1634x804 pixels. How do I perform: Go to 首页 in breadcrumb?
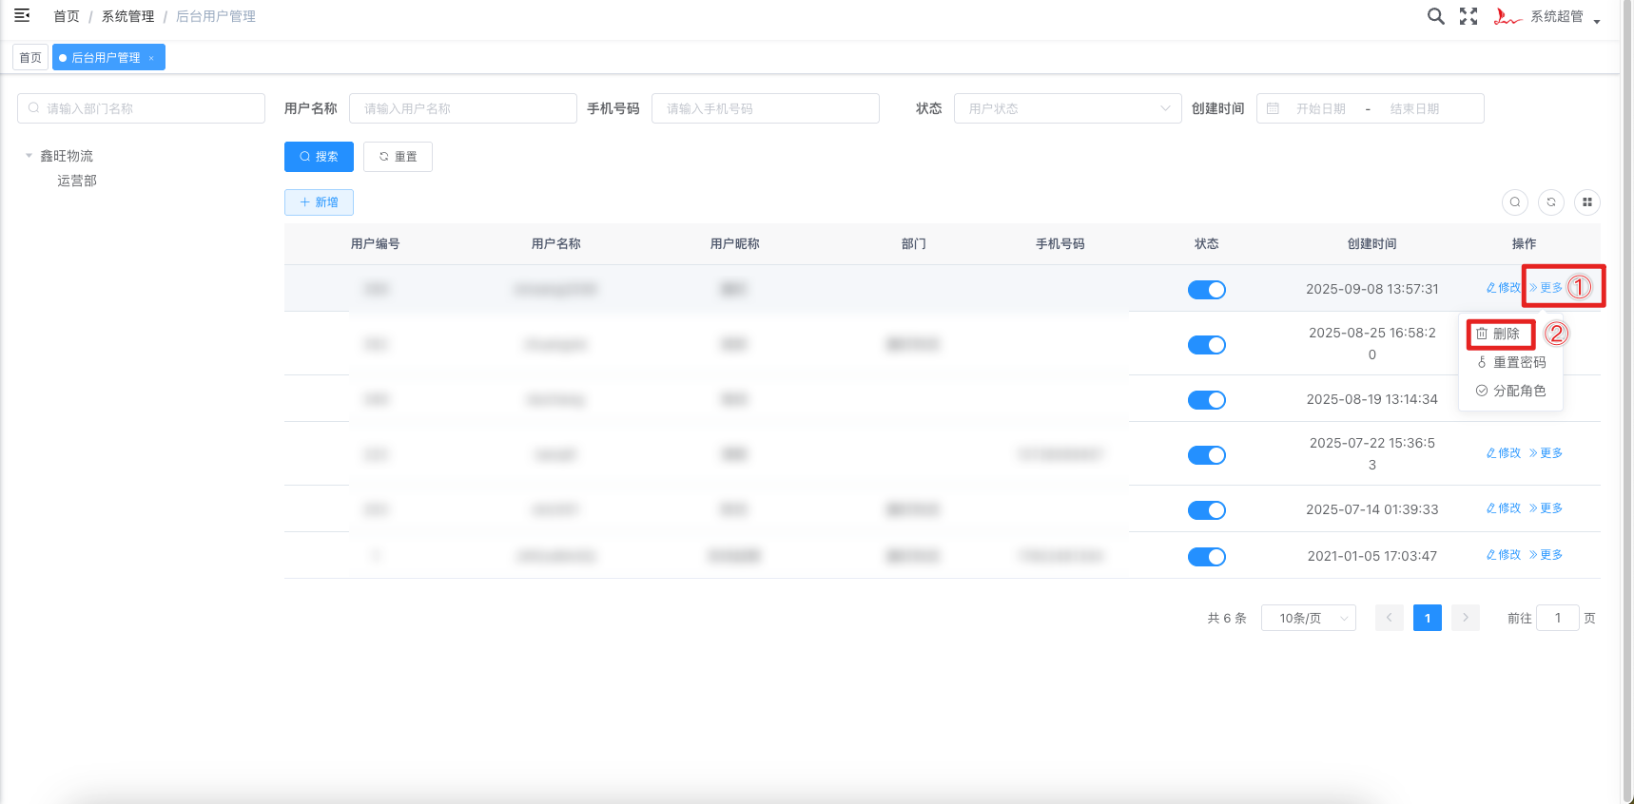coord(67,16)
